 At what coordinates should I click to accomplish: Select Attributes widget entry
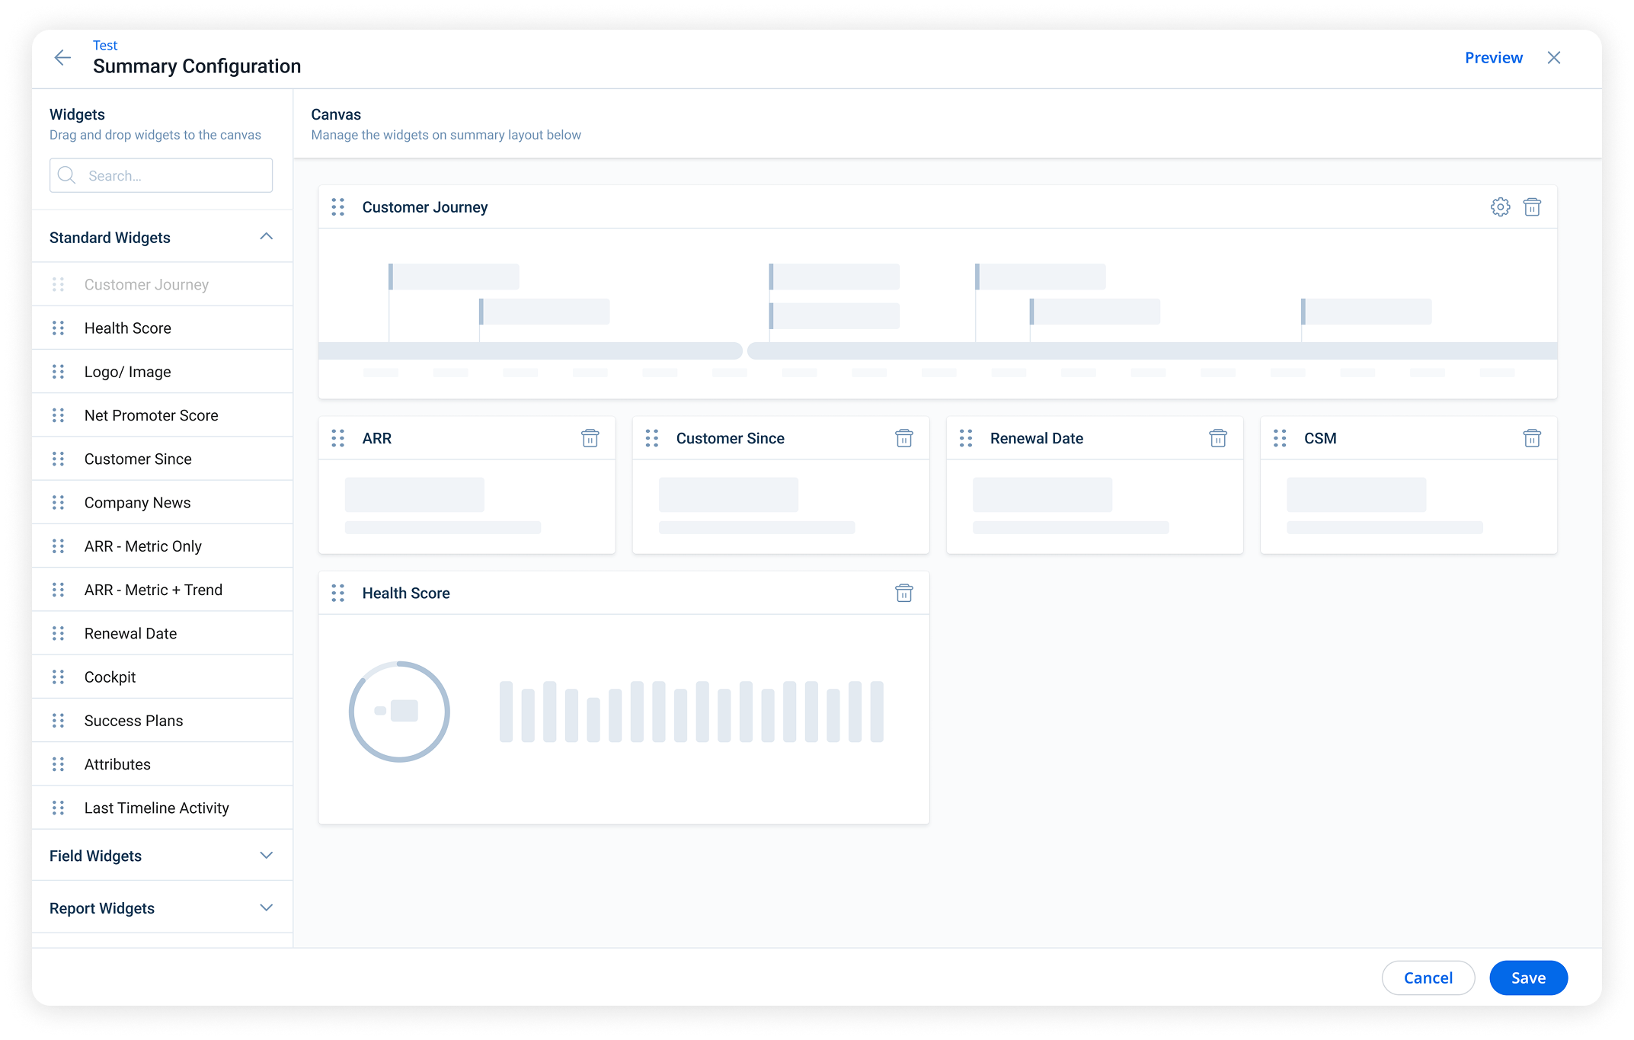[162, 763]
